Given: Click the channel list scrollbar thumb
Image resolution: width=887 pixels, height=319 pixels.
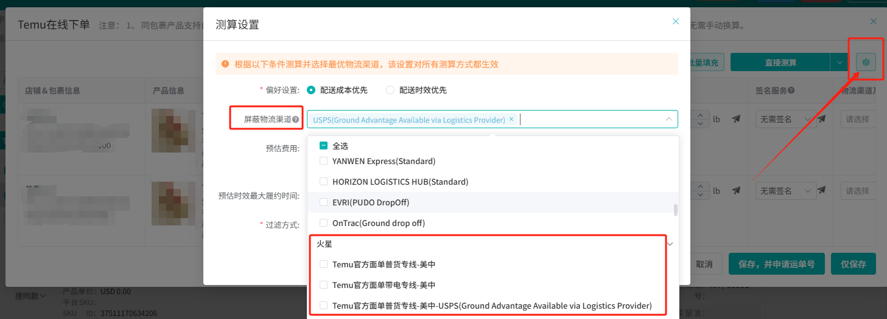Looking at the screenshot, I should pyautogui.click(x=675, y=210).
